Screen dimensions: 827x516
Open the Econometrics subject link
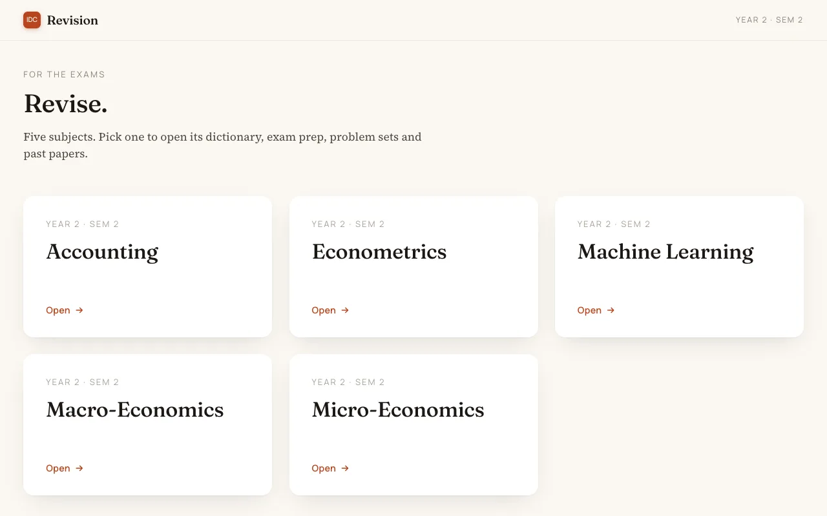(x=413, y=266)
